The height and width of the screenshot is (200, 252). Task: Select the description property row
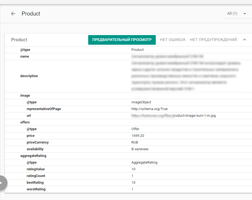pyautogui.click(x=29, y=76)
